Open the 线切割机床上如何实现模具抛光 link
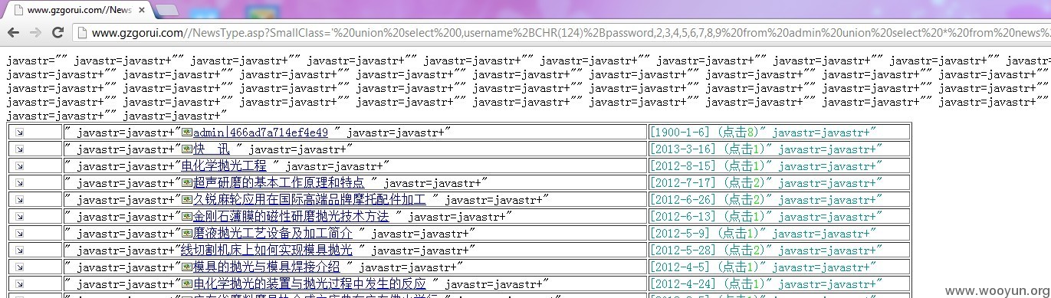 coord(266,251)
